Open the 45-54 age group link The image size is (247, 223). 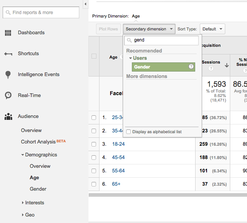click(x=118, y=158)
